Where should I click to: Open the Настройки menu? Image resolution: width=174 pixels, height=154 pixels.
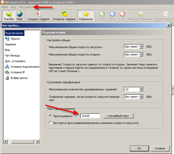(x=26, y=7)
